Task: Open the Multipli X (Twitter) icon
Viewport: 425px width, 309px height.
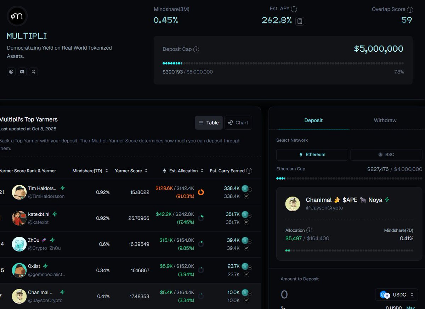Action: pyautogui.click(x=33, y=72)
